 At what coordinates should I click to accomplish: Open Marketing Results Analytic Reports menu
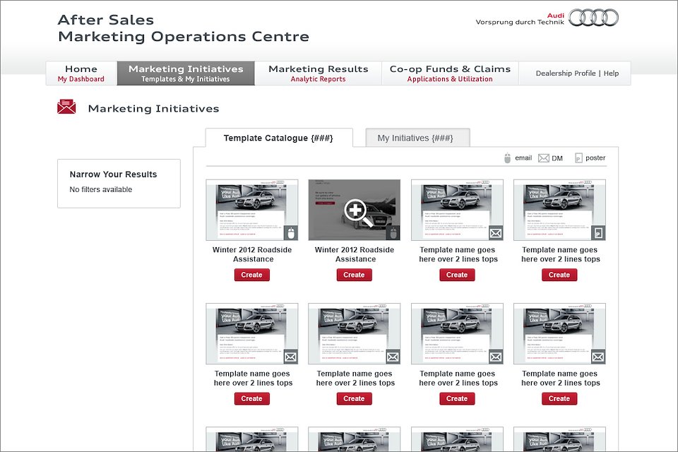319,73
